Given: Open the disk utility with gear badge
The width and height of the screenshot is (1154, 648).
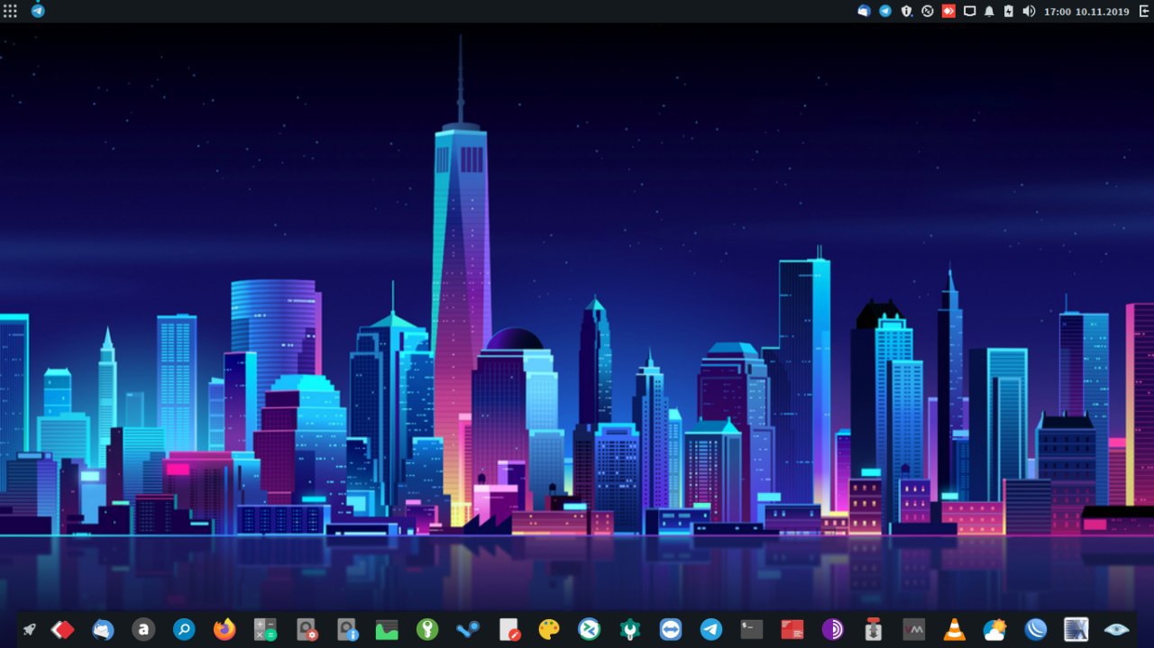Looking at the screenshot, I should pyautogui.click(x=307, y=629).
